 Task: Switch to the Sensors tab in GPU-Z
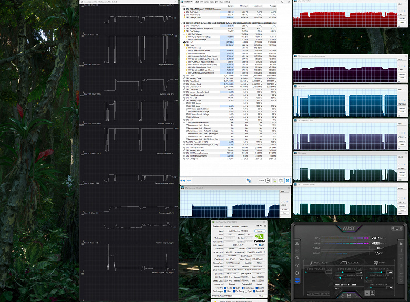pyautogui.click(x=227, y=227)
